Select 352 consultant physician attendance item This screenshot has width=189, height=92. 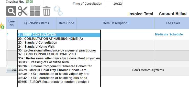tap(59, 58)
